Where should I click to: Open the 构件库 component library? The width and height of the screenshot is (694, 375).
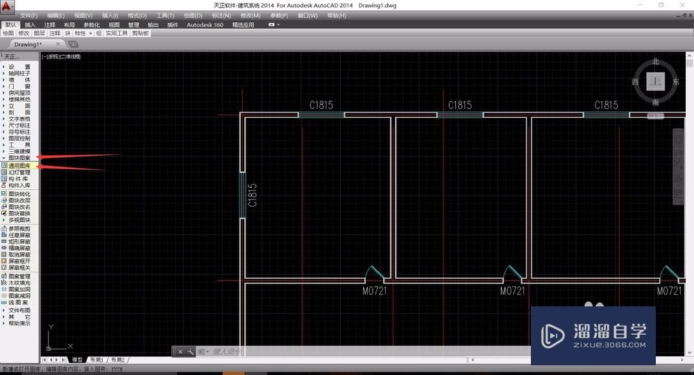point(19,179)
